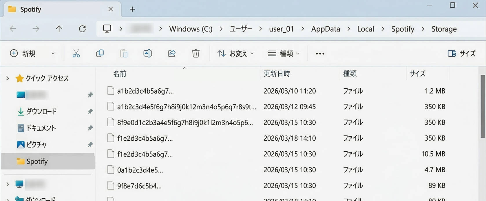This screenshot has height=201, width=486.
Task: Select ピクチャ in quick access
Action: (36, 144)
